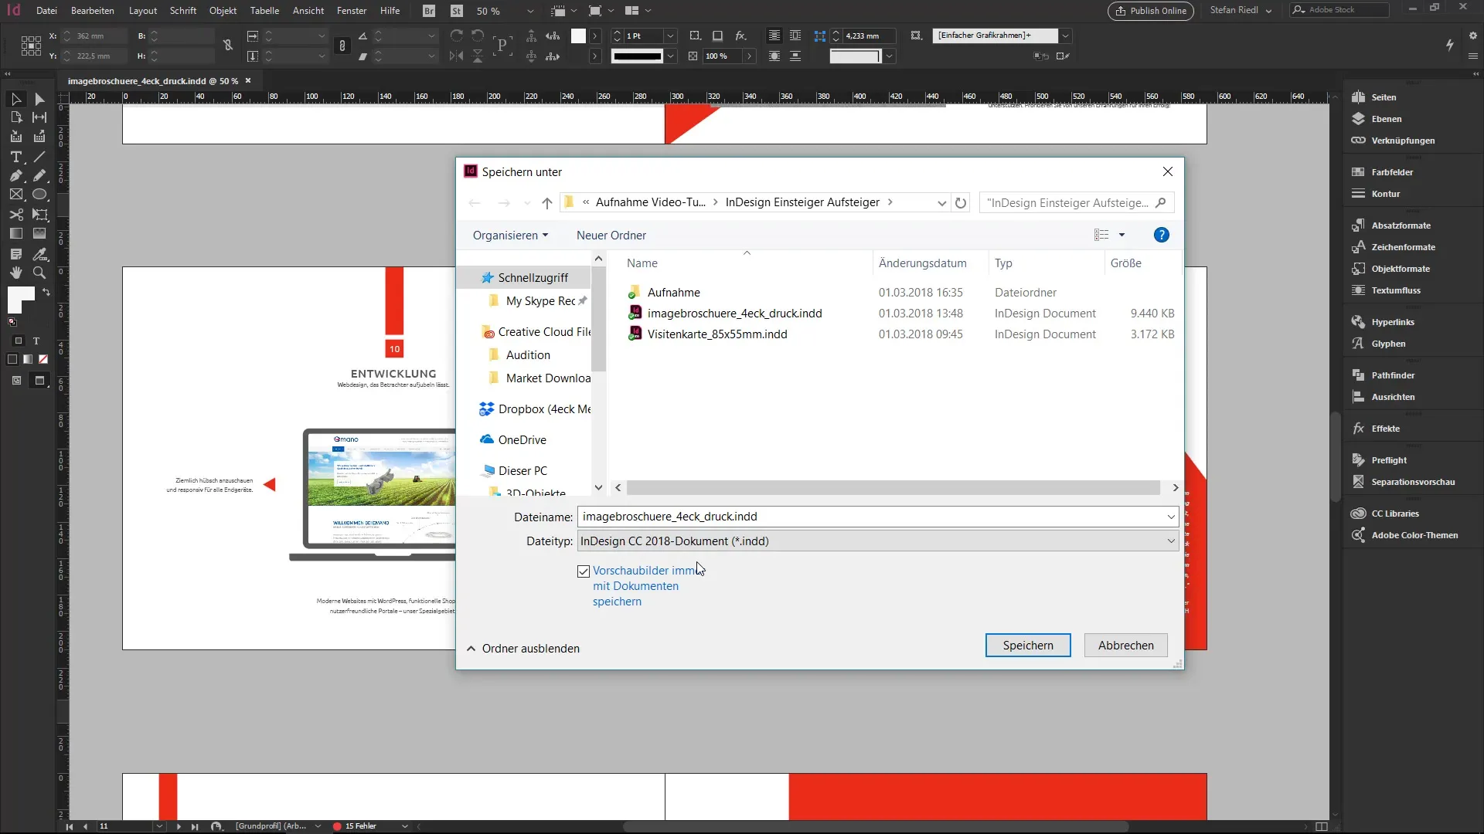Screen dimensions: 1484x834
Task: Open the Bearbeiten menu
Action: pos(93,11)
